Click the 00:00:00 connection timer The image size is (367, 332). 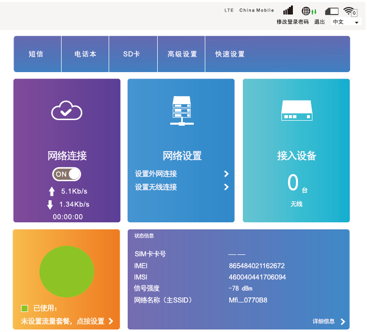point(68,217)
